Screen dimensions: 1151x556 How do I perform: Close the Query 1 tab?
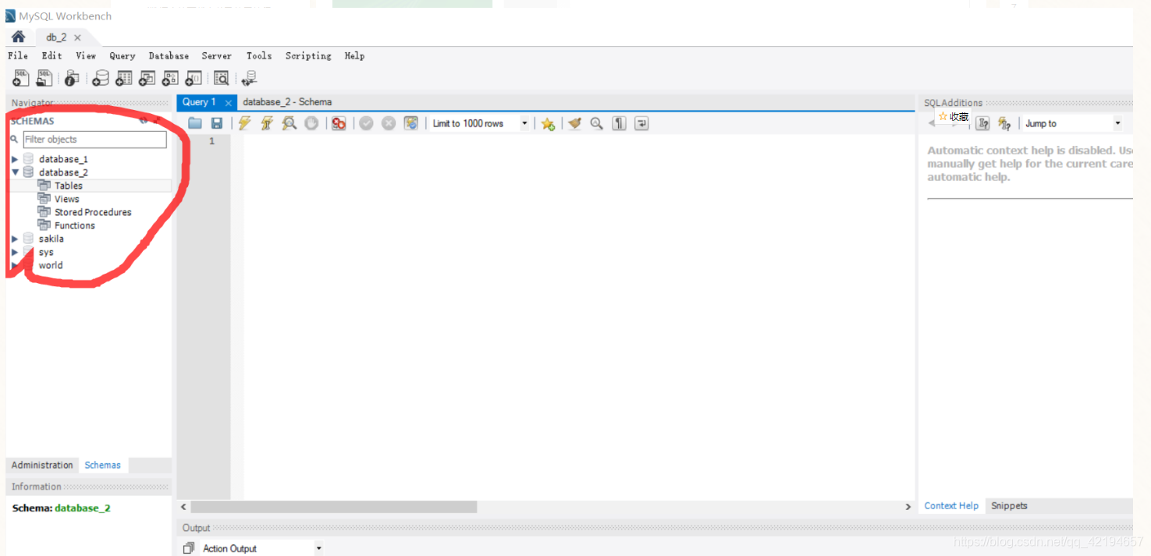point(228,103)
